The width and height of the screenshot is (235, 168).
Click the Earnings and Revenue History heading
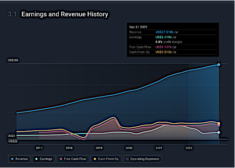pyautogui.click(x=65, y=14)
